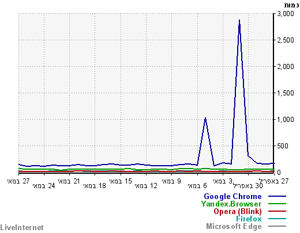
Task: Click the teal Firefox legend line
Action: pos(277,219)
